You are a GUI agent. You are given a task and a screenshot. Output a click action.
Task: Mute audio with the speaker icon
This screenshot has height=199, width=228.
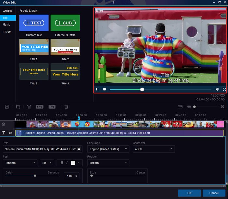[x=217, y=89]
